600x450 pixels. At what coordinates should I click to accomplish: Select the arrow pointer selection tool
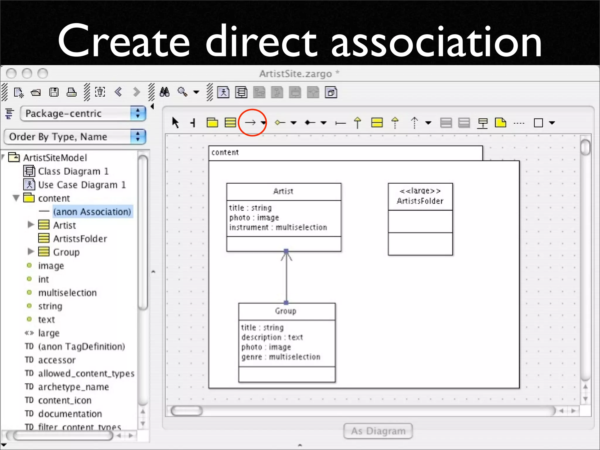coord(175,122)
